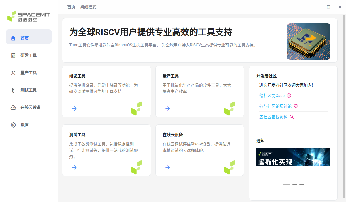Image resolution: width=346 pixels, height=202 pixels.
Task: Switch to the 离线模式 tab
Action: (x=88, y=7)
